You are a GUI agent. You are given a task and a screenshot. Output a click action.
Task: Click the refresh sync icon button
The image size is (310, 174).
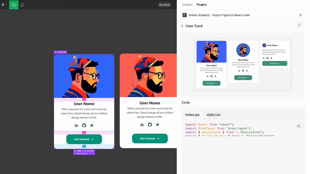(x=299, y=25)
